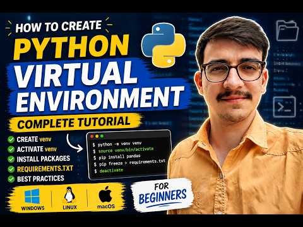Click the 'INSTALL PACKAGES' list item
The image size is (303, 227).
[44, 159]
